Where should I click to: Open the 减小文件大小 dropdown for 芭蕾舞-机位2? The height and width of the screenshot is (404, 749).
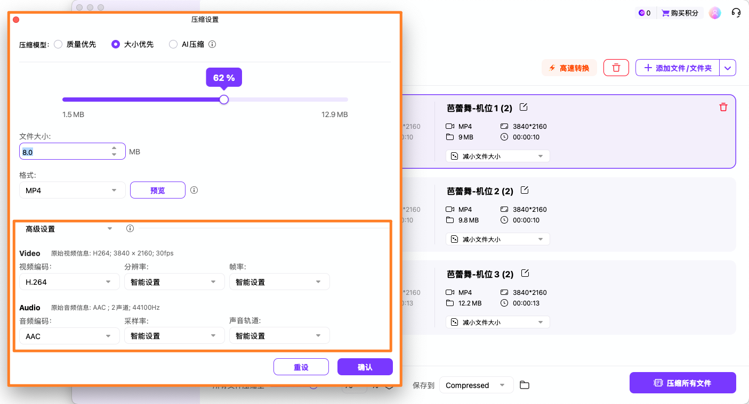coord(497,239)
